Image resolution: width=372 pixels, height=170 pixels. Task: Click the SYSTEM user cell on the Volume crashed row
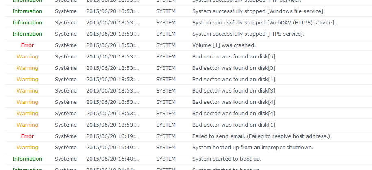click(x=166, y=45)
